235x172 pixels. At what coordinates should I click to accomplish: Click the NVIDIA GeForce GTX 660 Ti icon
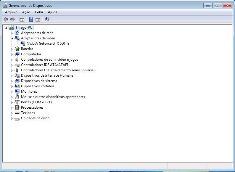tap(23, 44)
